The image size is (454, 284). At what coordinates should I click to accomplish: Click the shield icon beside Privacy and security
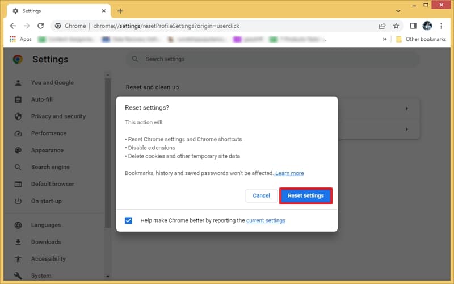point(18,116)
